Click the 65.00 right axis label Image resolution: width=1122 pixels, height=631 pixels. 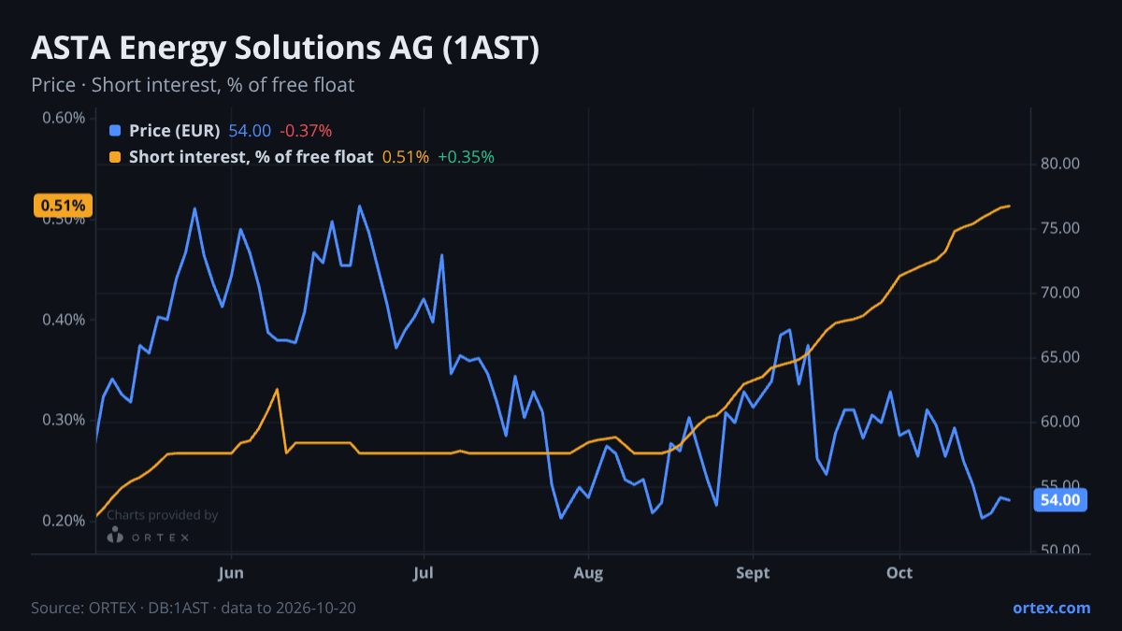click(1060, 358)
